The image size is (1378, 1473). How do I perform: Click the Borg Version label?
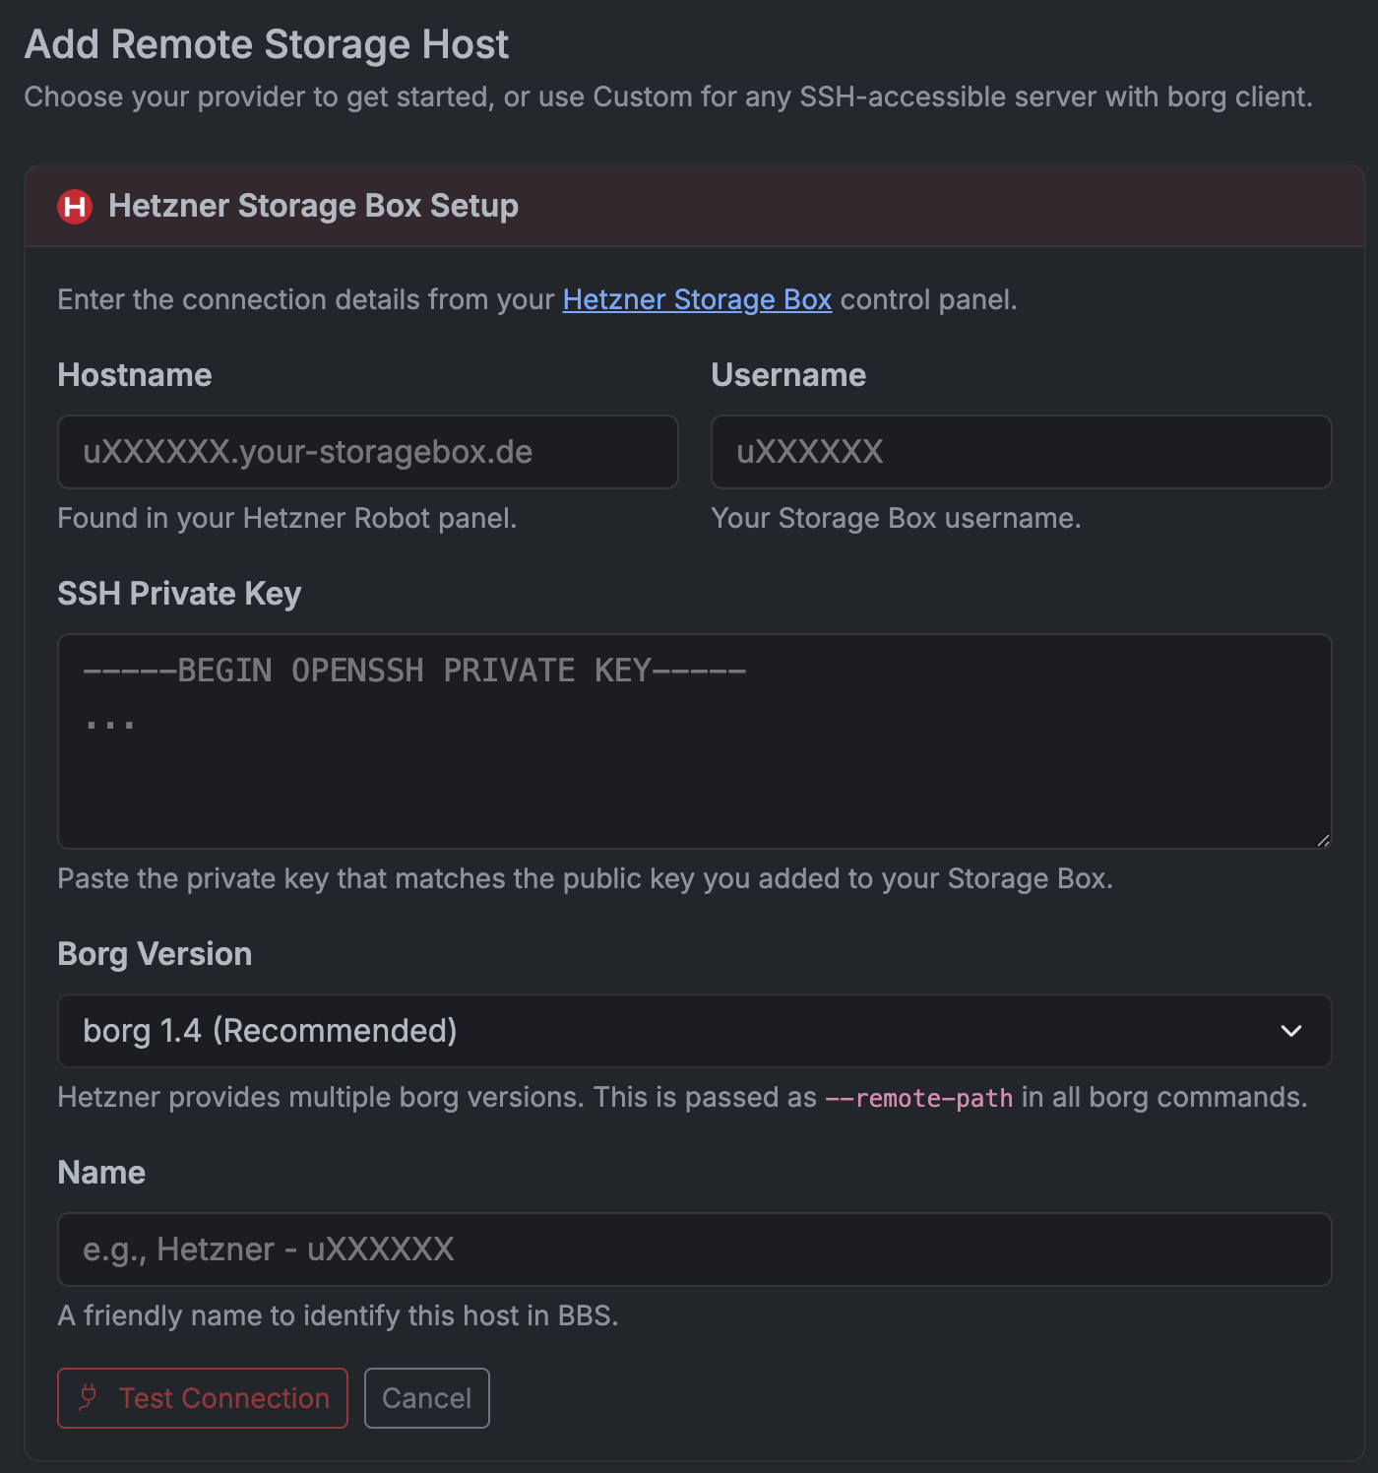(155, 953)
